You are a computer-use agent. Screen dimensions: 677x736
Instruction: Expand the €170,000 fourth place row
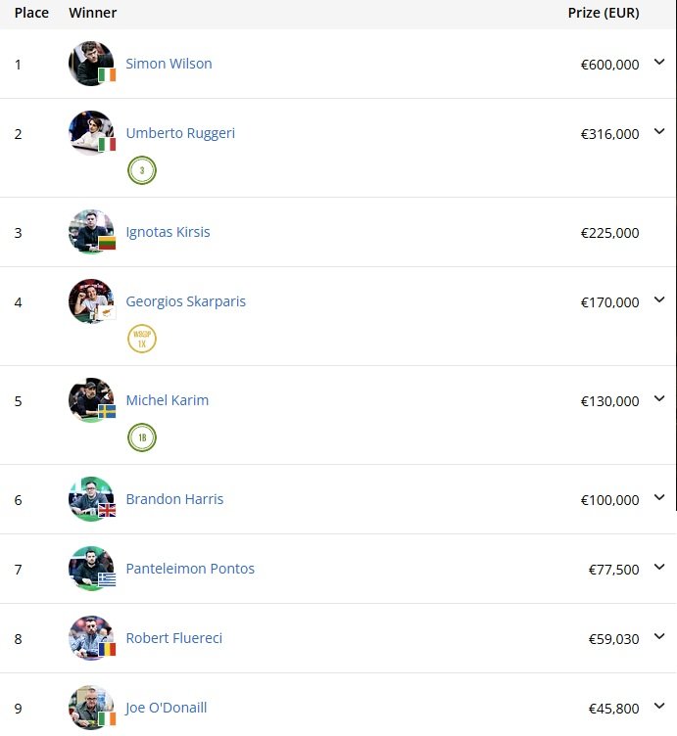point(659,300)
